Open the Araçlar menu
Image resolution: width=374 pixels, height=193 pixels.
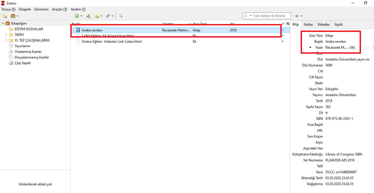(x=59, y=9)
